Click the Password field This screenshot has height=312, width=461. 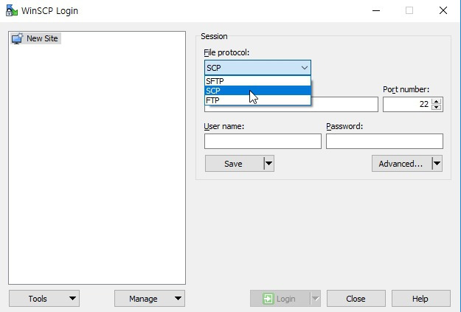(x=384, y=141)
